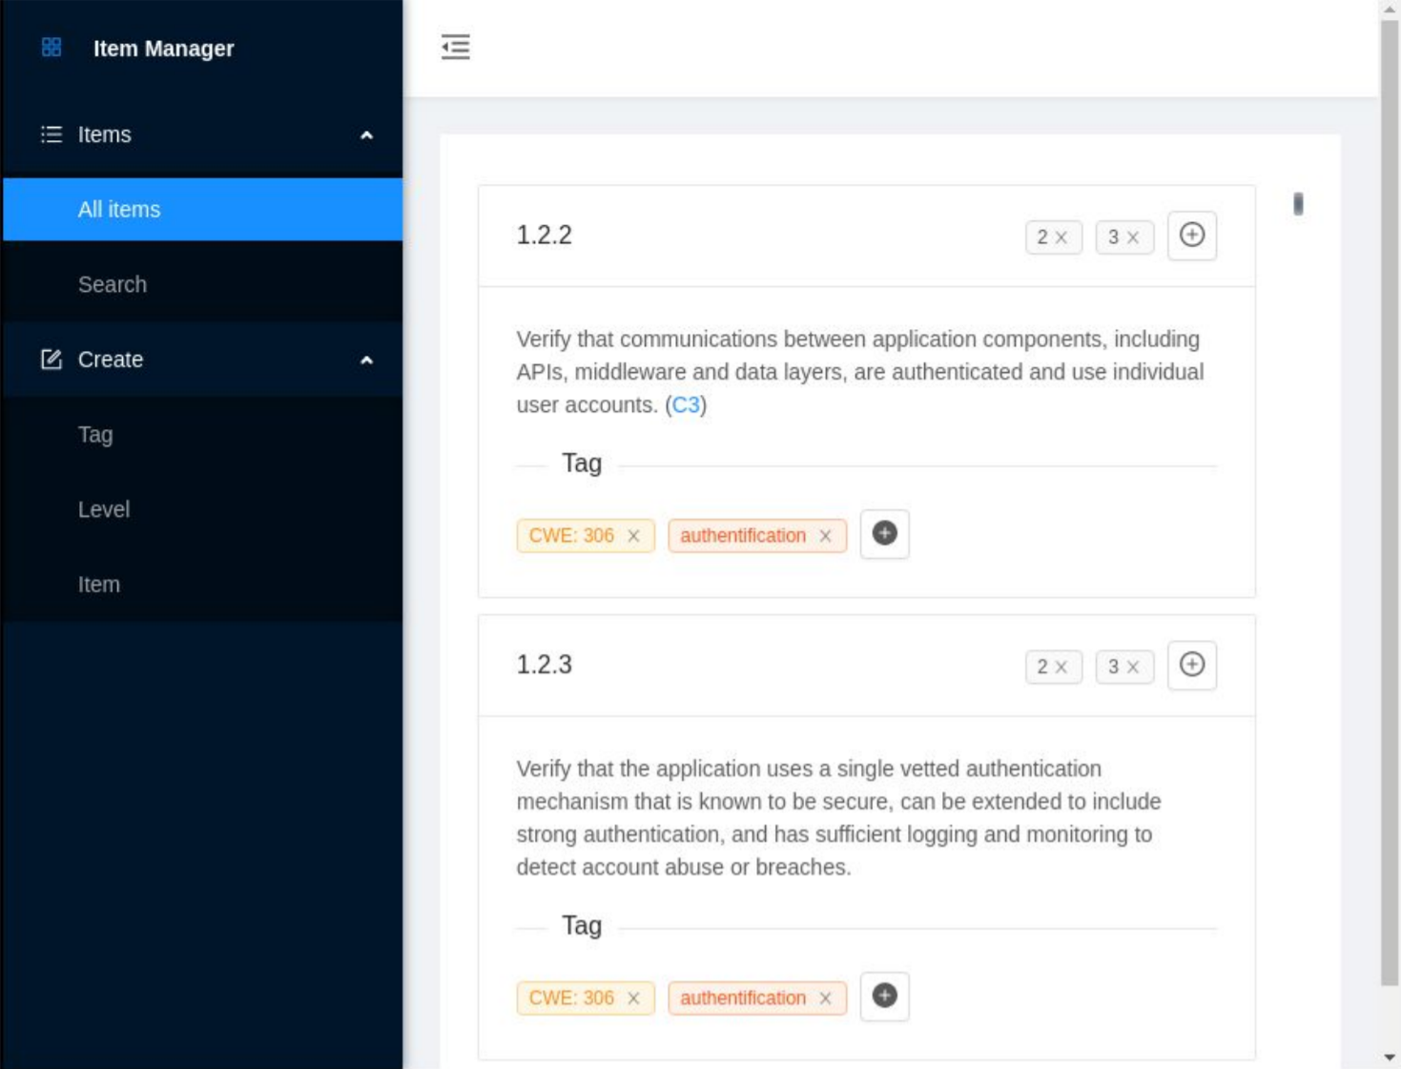The image size is (1401, 1069).
Task: Open the Search menu item
Action: (x=113, y=284)
